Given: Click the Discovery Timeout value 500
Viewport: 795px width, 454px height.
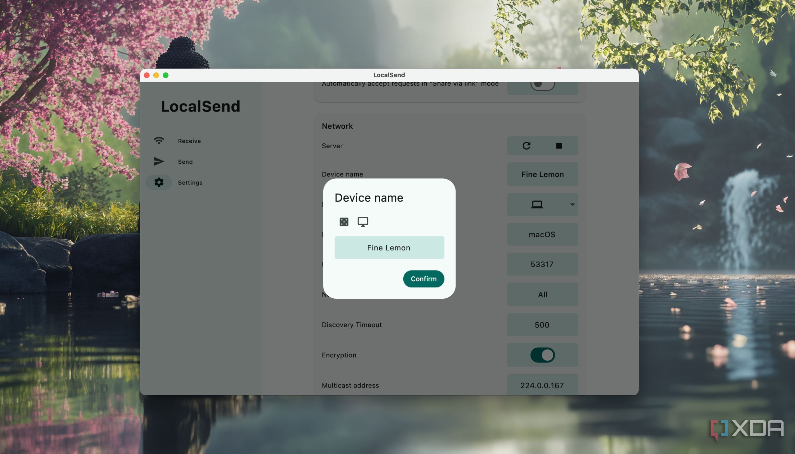Looking at the screenshot, I should coord(542,325).
